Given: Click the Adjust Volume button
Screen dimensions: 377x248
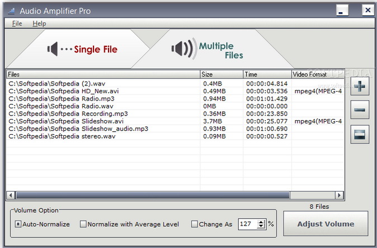Looking at the screenshot, I should 326,224.
